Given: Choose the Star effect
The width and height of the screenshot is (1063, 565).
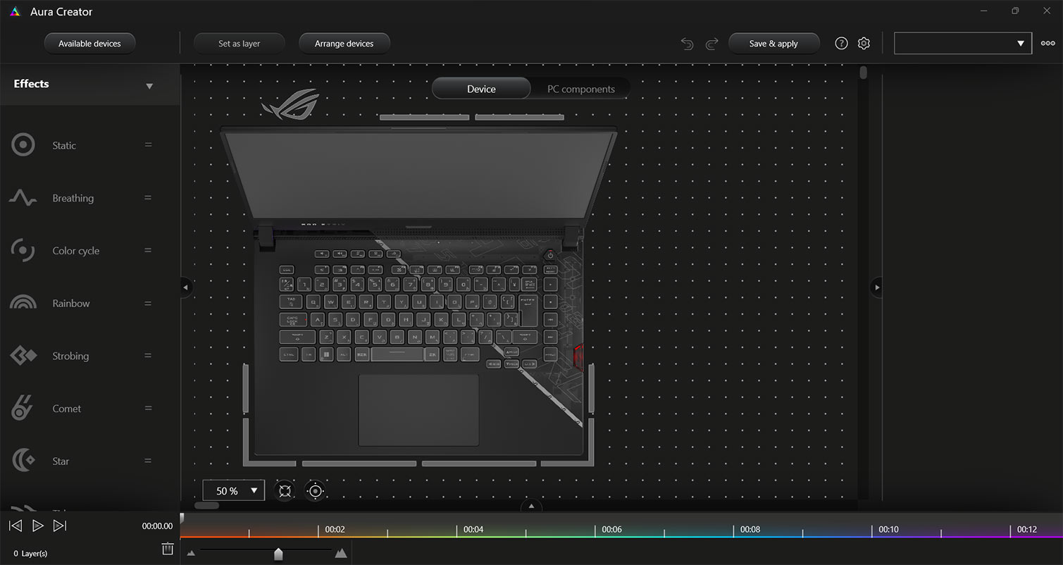Looking at the screenshot, I should [60, 461].
